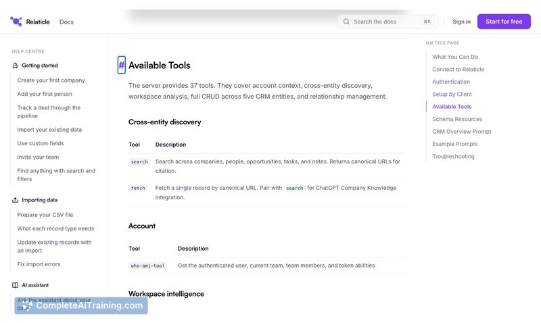The image size is (541, 323).
Task: Click Sign in link
Action: pos(461,22)
